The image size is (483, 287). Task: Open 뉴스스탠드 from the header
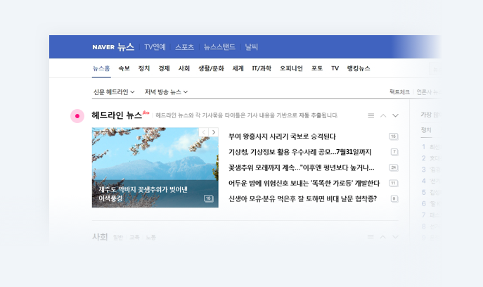(219, 47)
